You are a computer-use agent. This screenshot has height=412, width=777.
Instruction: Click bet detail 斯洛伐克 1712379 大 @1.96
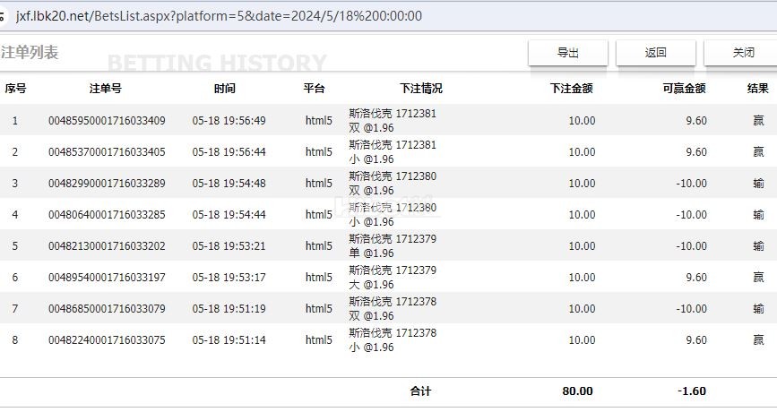(393, 278)
